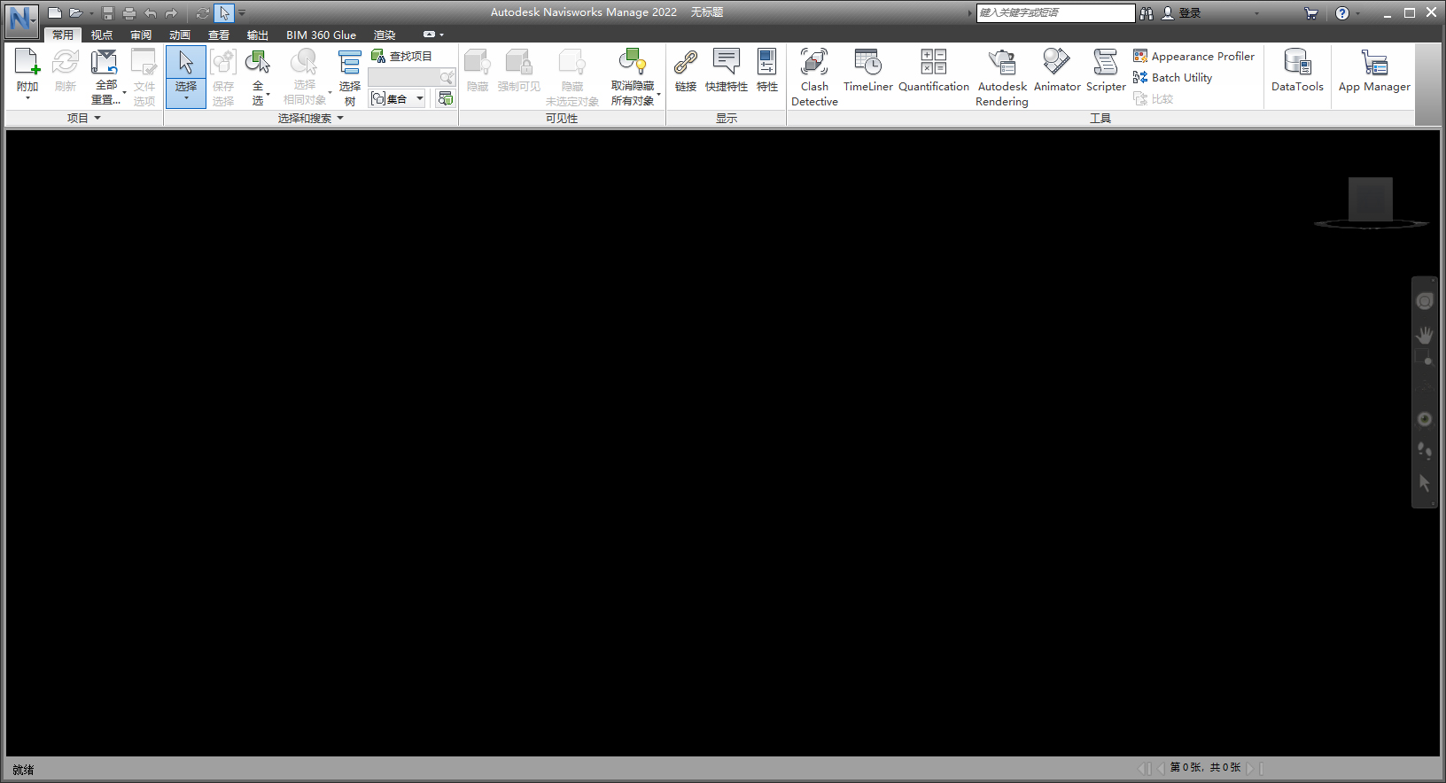Toggle 快捷特性 (Quick Properties) display
Viewport: 1446px width, 783px height.
pyautogui.click(x=727, y=70)
